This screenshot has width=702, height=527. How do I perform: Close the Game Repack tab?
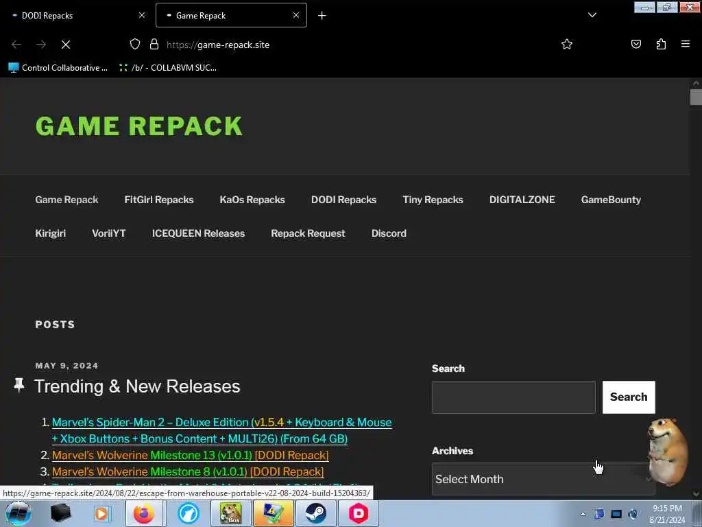296,15
